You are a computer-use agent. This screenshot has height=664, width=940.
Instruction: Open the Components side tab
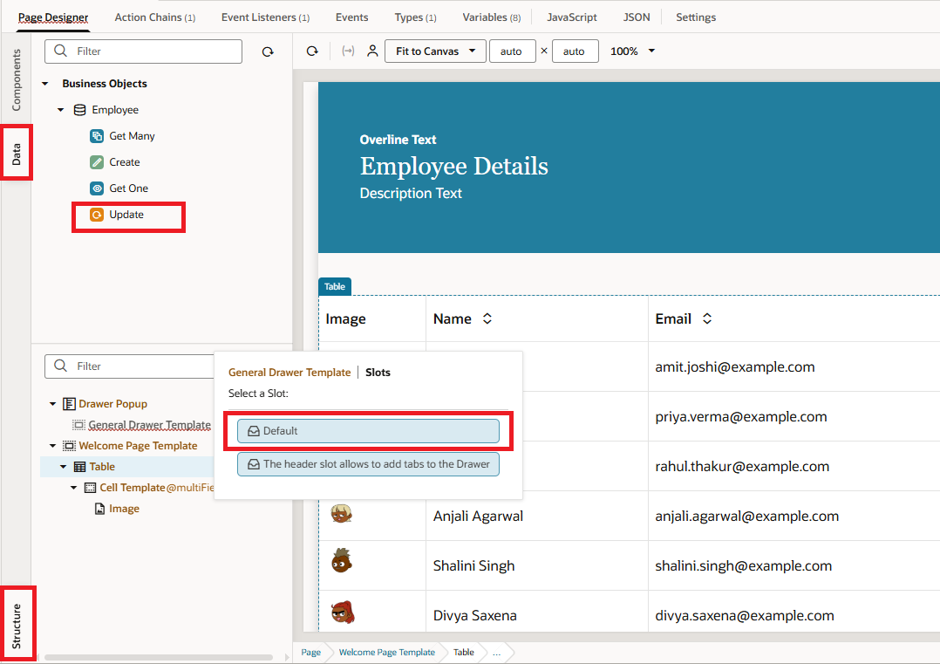tap(16, 79)
